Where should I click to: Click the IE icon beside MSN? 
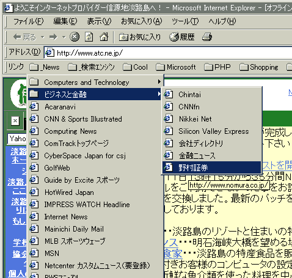coord(34,253)
